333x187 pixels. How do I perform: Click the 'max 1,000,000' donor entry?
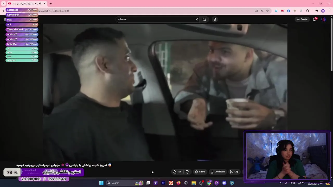point(22,20)
